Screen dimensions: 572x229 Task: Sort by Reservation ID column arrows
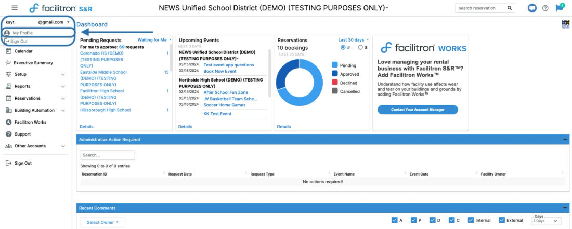coord(164,173)
